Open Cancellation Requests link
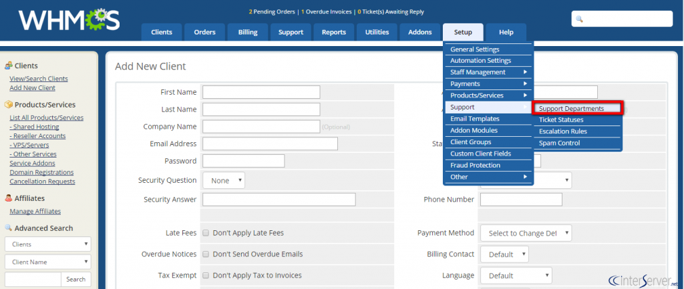 tap(42, 182)
